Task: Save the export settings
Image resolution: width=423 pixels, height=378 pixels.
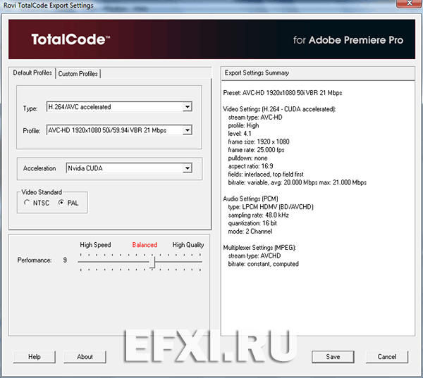Action: 333,357
